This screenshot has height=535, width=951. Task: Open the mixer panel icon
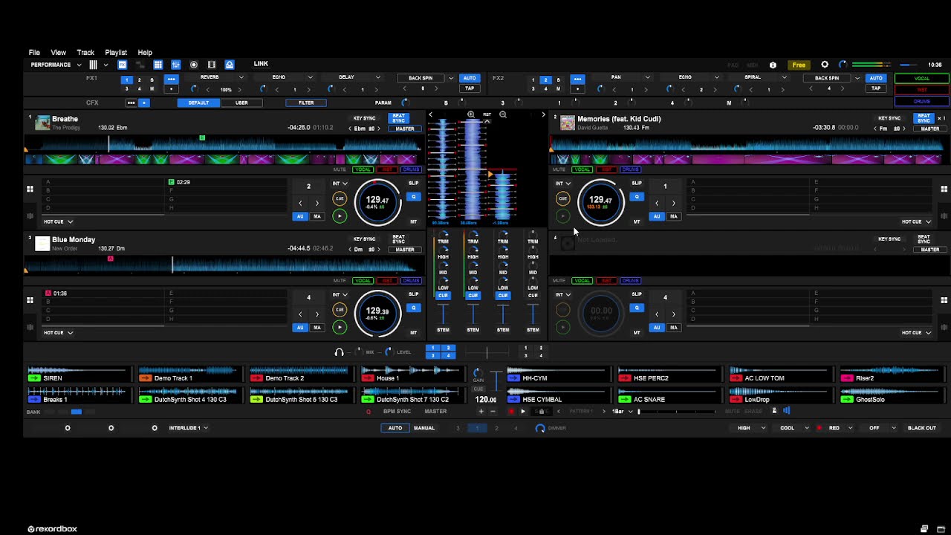pos(176,65)
